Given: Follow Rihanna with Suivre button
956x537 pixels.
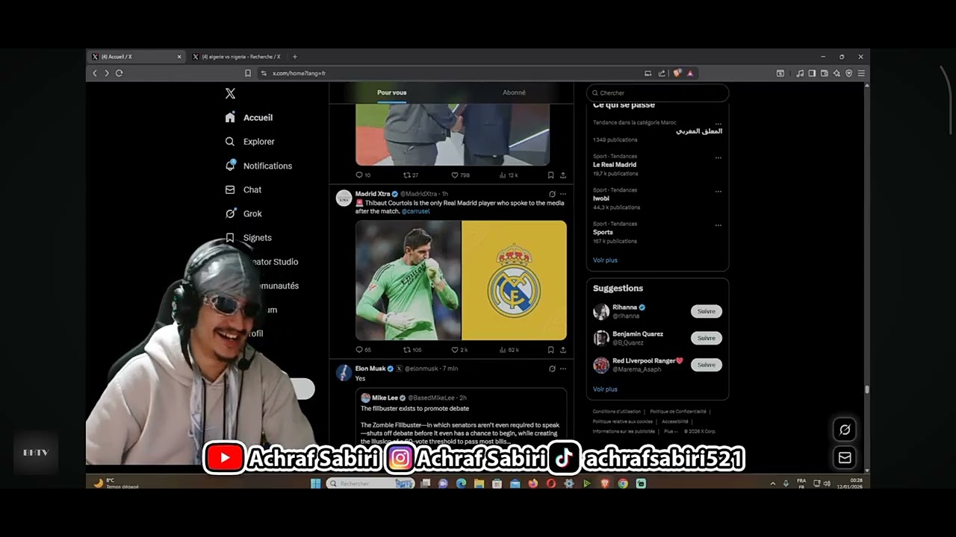Looking at the screenshot, I should 706,311.
